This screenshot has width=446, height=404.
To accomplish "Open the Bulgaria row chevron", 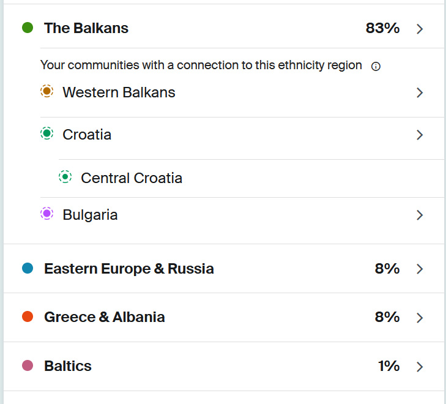I will tap(420, 215).
